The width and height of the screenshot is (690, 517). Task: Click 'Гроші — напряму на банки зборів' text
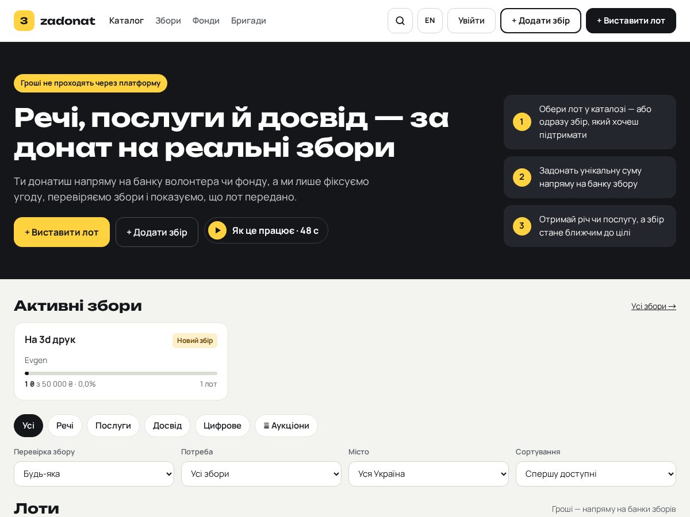click(x=614, y=509)
